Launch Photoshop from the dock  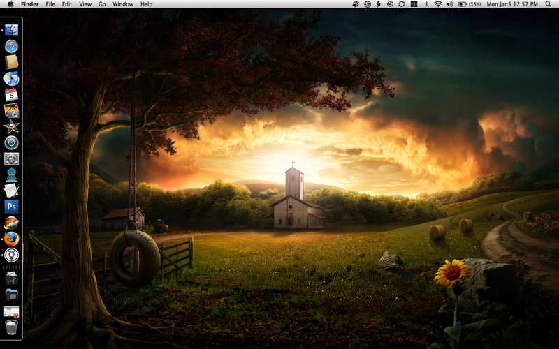[x=11, y=207]
